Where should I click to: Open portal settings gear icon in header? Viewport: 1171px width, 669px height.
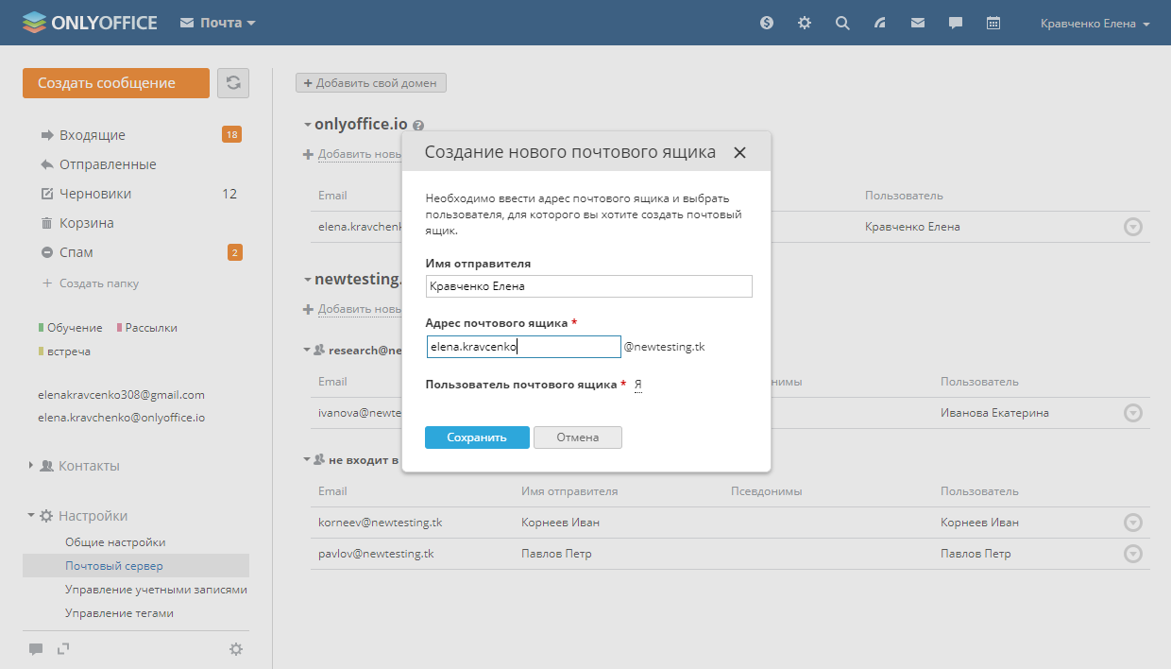point(805,23)
